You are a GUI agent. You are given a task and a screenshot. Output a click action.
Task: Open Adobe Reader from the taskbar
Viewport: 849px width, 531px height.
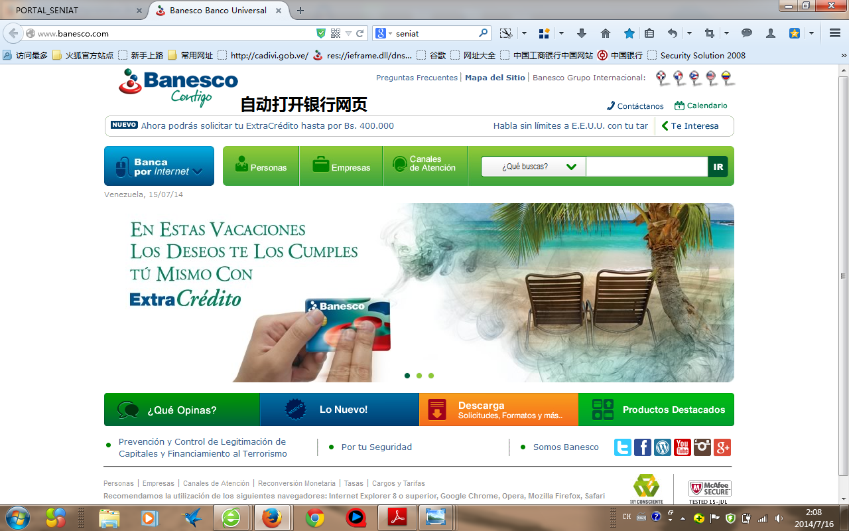pyautogui.click(x=397, y=518)
